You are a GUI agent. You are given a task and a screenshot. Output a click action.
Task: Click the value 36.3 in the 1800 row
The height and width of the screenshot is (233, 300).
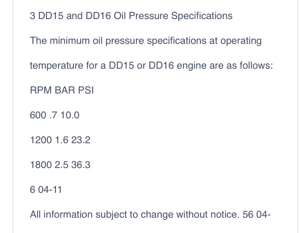(81, 165)
